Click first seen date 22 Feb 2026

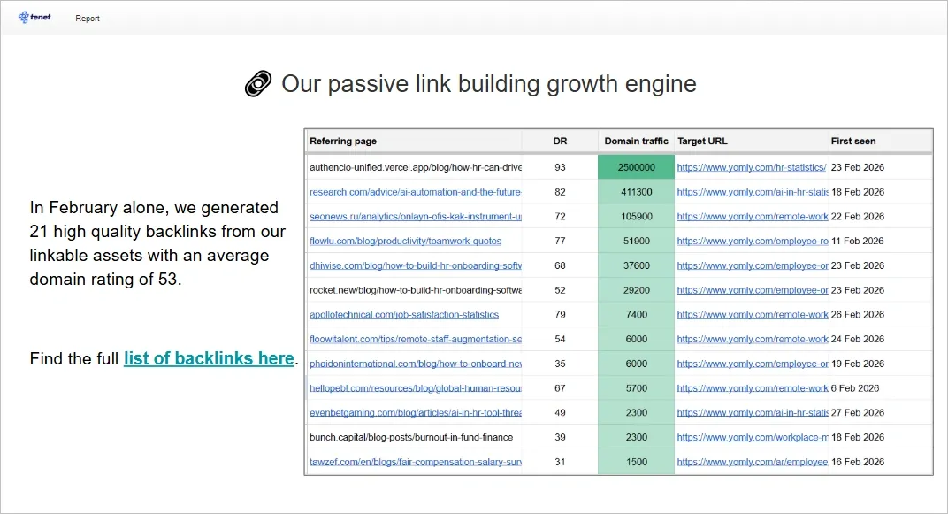pos(857,217)
